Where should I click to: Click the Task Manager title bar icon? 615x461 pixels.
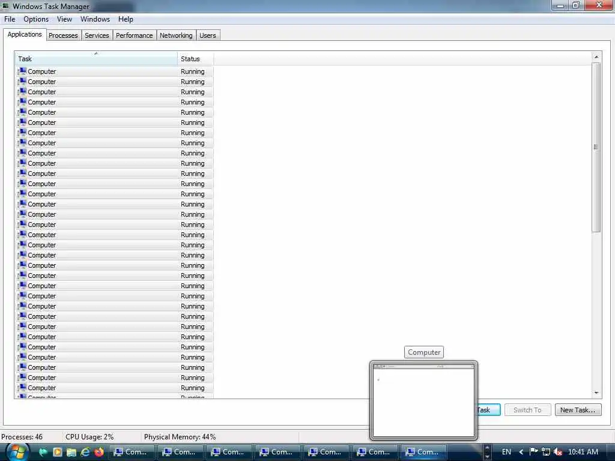[x=5, y=6]
